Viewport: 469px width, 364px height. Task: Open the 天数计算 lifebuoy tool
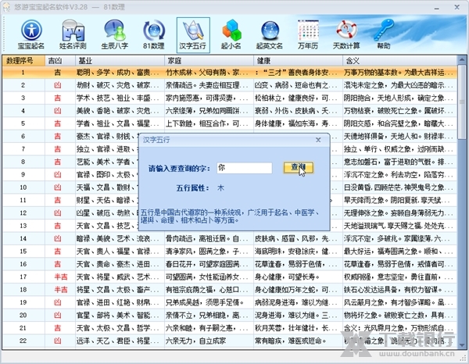(346, 34)
